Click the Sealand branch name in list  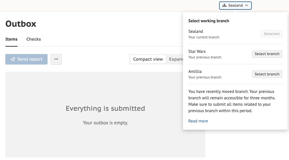coord(196,31)
